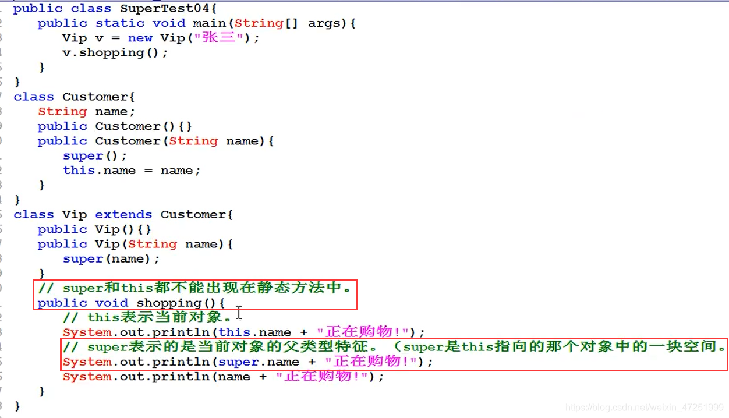
Task: Click the line "public void shopping(){"
Action: 132,303
